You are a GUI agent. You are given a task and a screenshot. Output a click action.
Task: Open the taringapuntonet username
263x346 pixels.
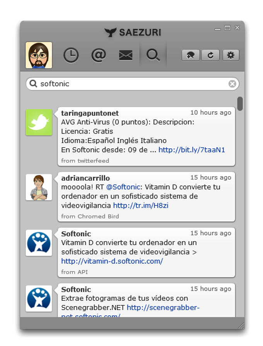click(90, 113)
